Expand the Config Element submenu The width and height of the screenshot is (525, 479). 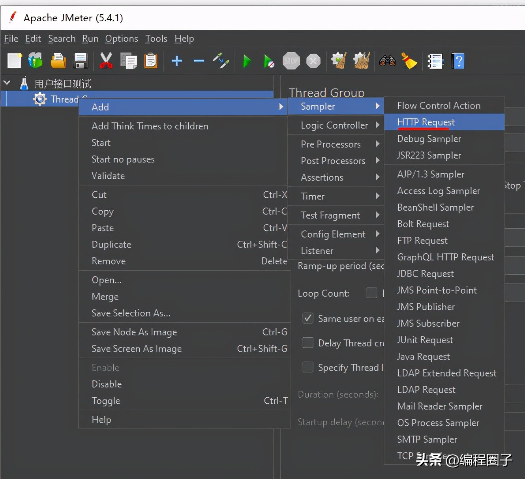pyautogui.click(x=336, y=234)
